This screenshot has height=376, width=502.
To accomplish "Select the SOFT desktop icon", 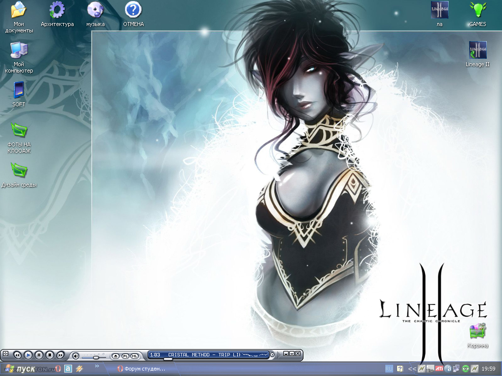I will click(19, 94).
